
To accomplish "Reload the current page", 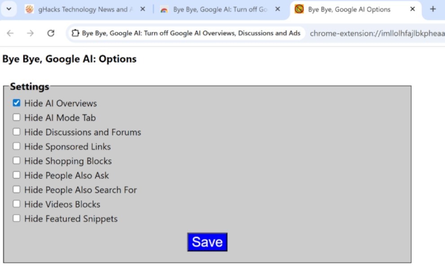I will point(51,33).
